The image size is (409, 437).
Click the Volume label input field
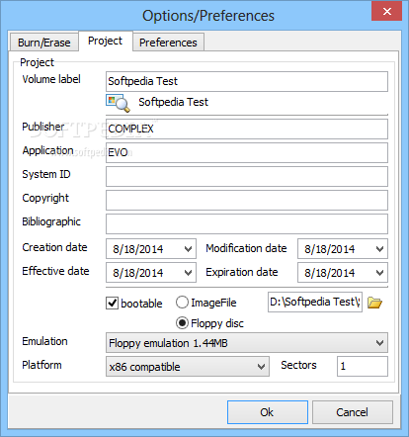click(x=247, y=81)
